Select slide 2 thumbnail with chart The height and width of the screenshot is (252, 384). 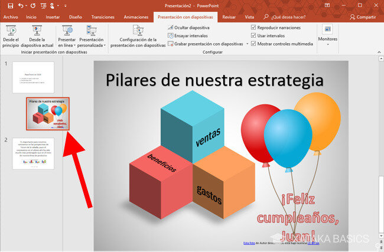(x=33, y=153)
